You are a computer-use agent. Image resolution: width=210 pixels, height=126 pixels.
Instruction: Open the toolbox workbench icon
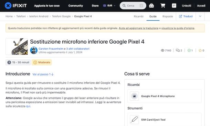click(x=151, y=5)
